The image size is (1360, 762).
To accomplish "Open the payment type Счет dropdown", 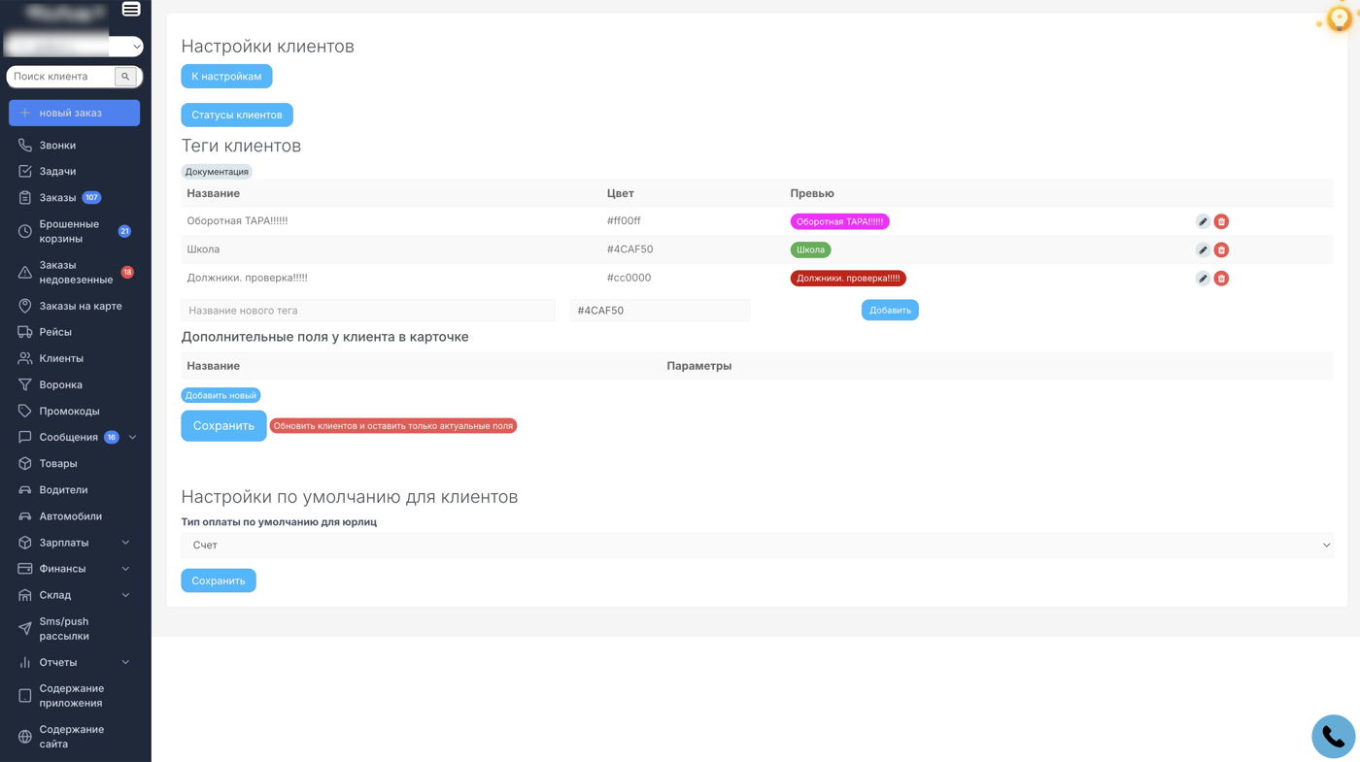I will 756,546.
